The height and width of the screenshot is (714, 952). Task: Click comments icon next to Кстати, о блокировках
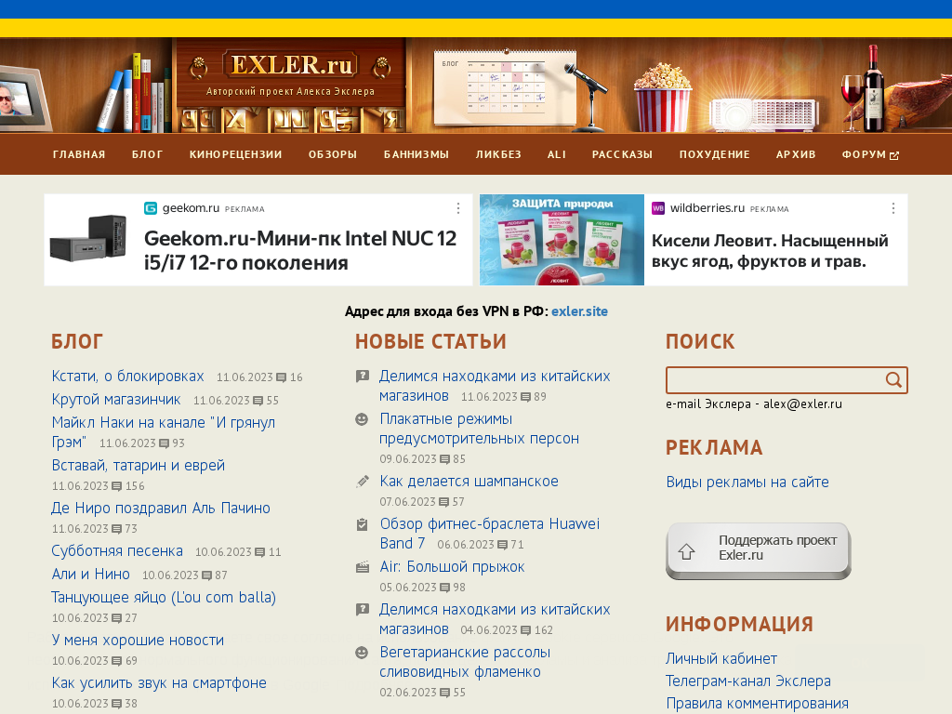[282, 377]
